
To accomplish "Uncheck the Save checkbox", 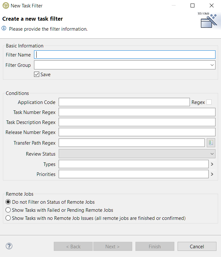I will [37, 74].
